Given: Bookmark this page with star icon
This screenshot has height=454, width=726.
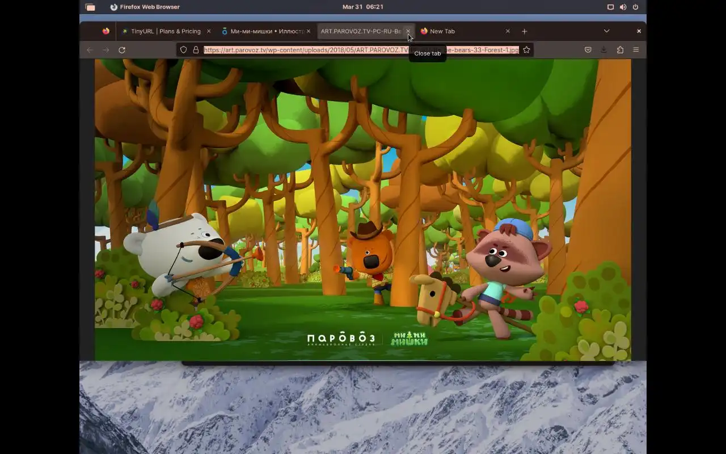Looking at the screenshot, I should [526, 50].
